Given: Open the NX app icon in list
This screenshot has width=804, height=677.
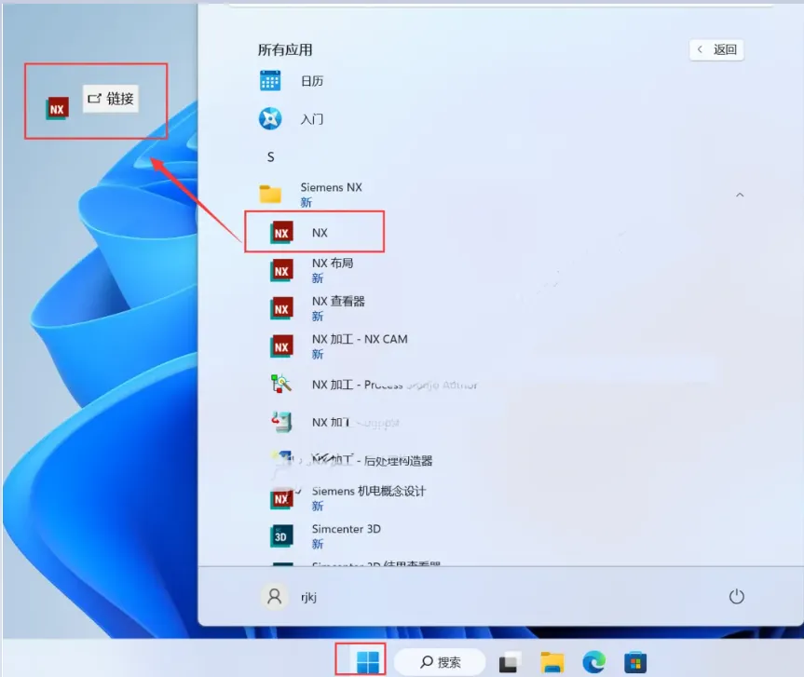Looking at the screenshot, I should point(281,233).
